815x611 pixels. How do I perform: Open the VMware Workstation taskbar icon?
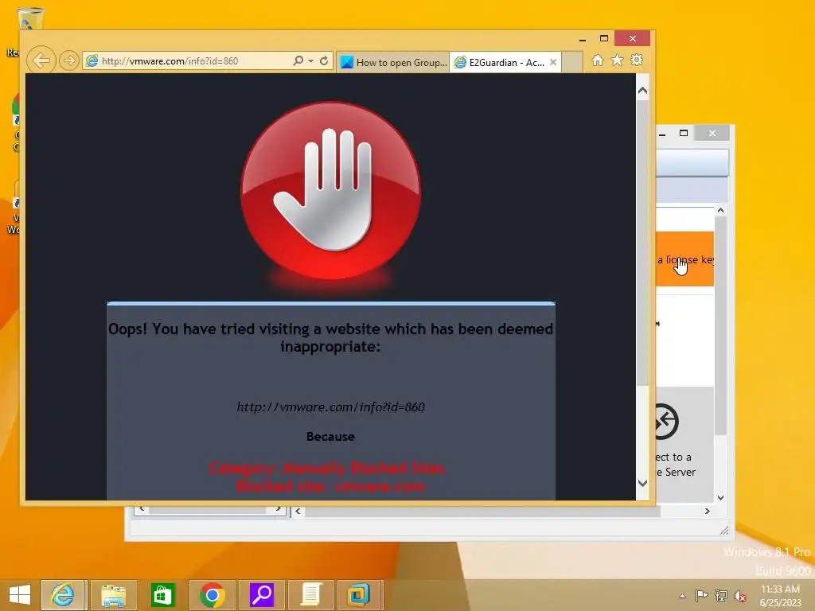359,595
